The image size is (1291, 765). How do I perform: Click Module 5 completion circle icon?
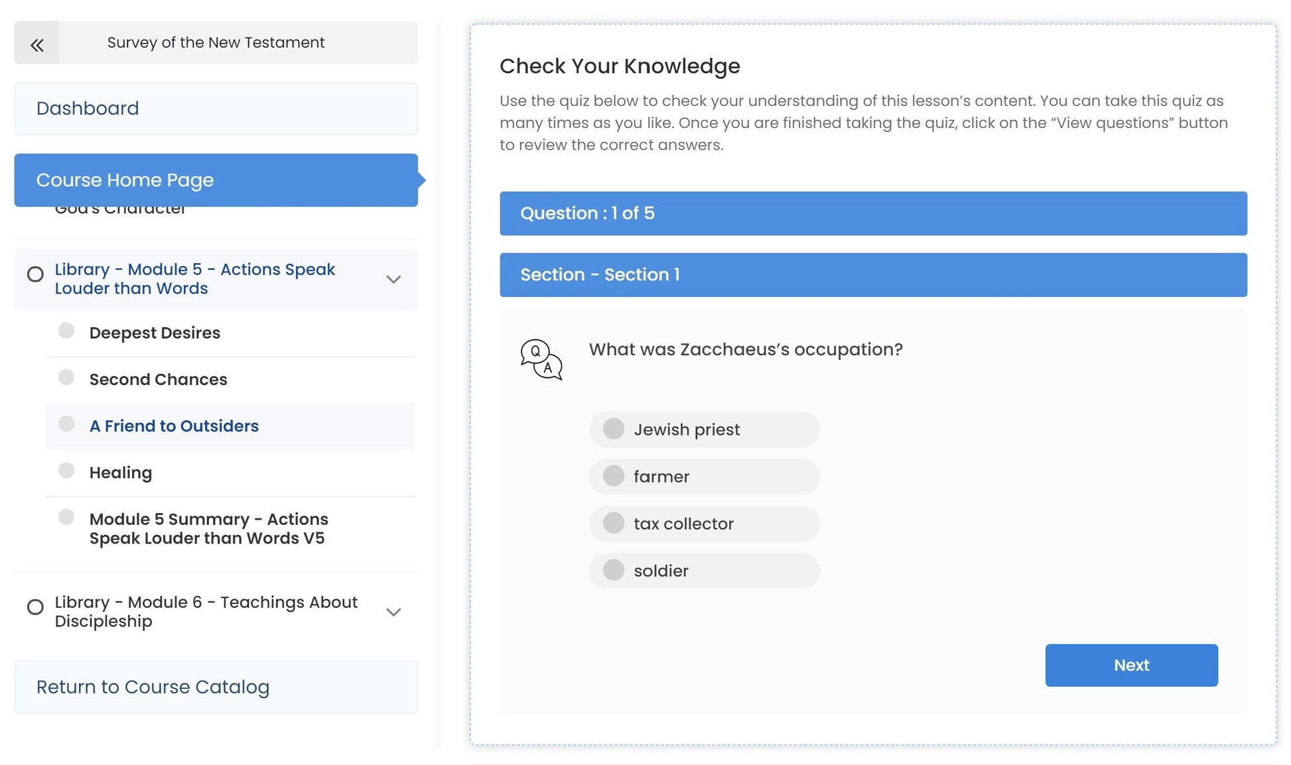coord(35,274)
